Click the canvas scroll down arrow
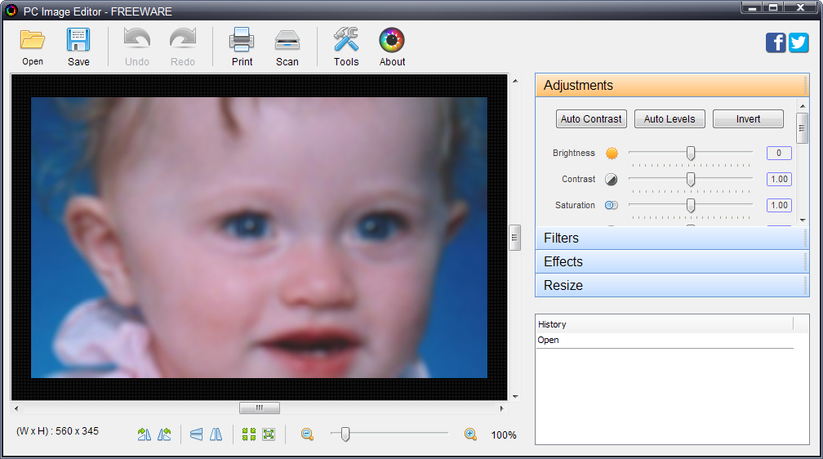 pyautogui.click(x=515, y=396)
